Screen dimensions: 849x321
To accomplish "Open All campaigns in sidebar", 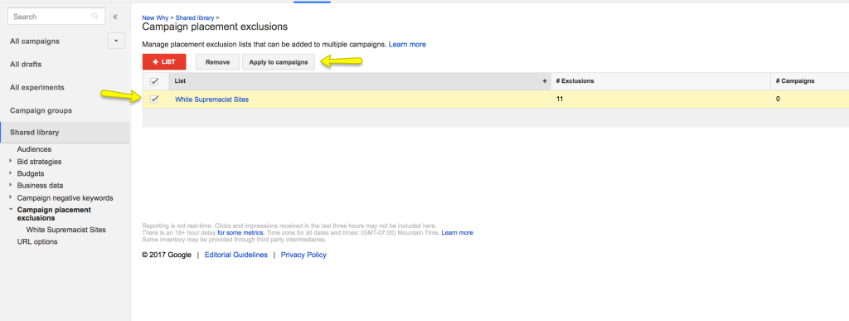I will click(x=35, y=41).
